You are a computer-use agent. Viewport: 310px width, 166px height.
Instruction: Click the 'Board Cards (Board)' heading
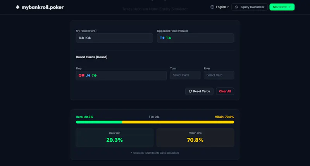coord(91,57)
